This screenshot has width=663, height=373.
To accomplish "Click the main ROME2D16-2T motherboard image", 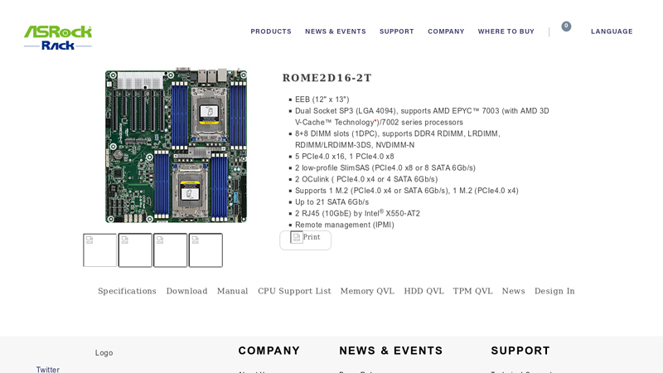I will coord(176,145).
